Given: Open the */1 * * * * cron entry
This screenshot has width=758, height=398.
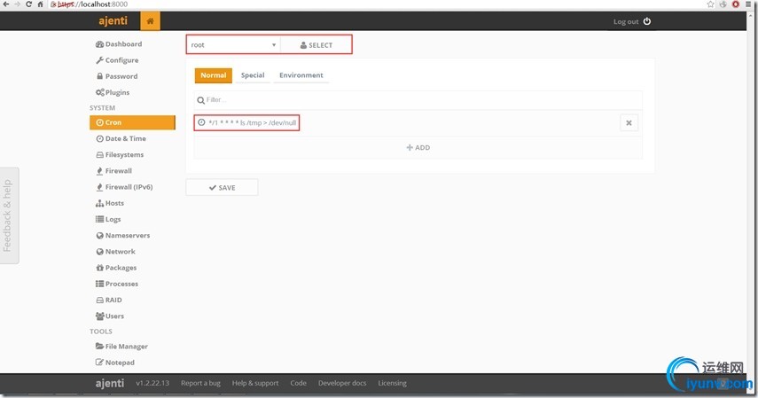Looking at the screenshot, I should [247, 123].
